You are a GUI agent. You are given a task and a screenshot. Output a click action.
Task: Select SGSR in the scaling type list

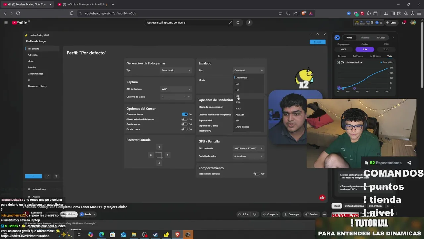point(249,102)
